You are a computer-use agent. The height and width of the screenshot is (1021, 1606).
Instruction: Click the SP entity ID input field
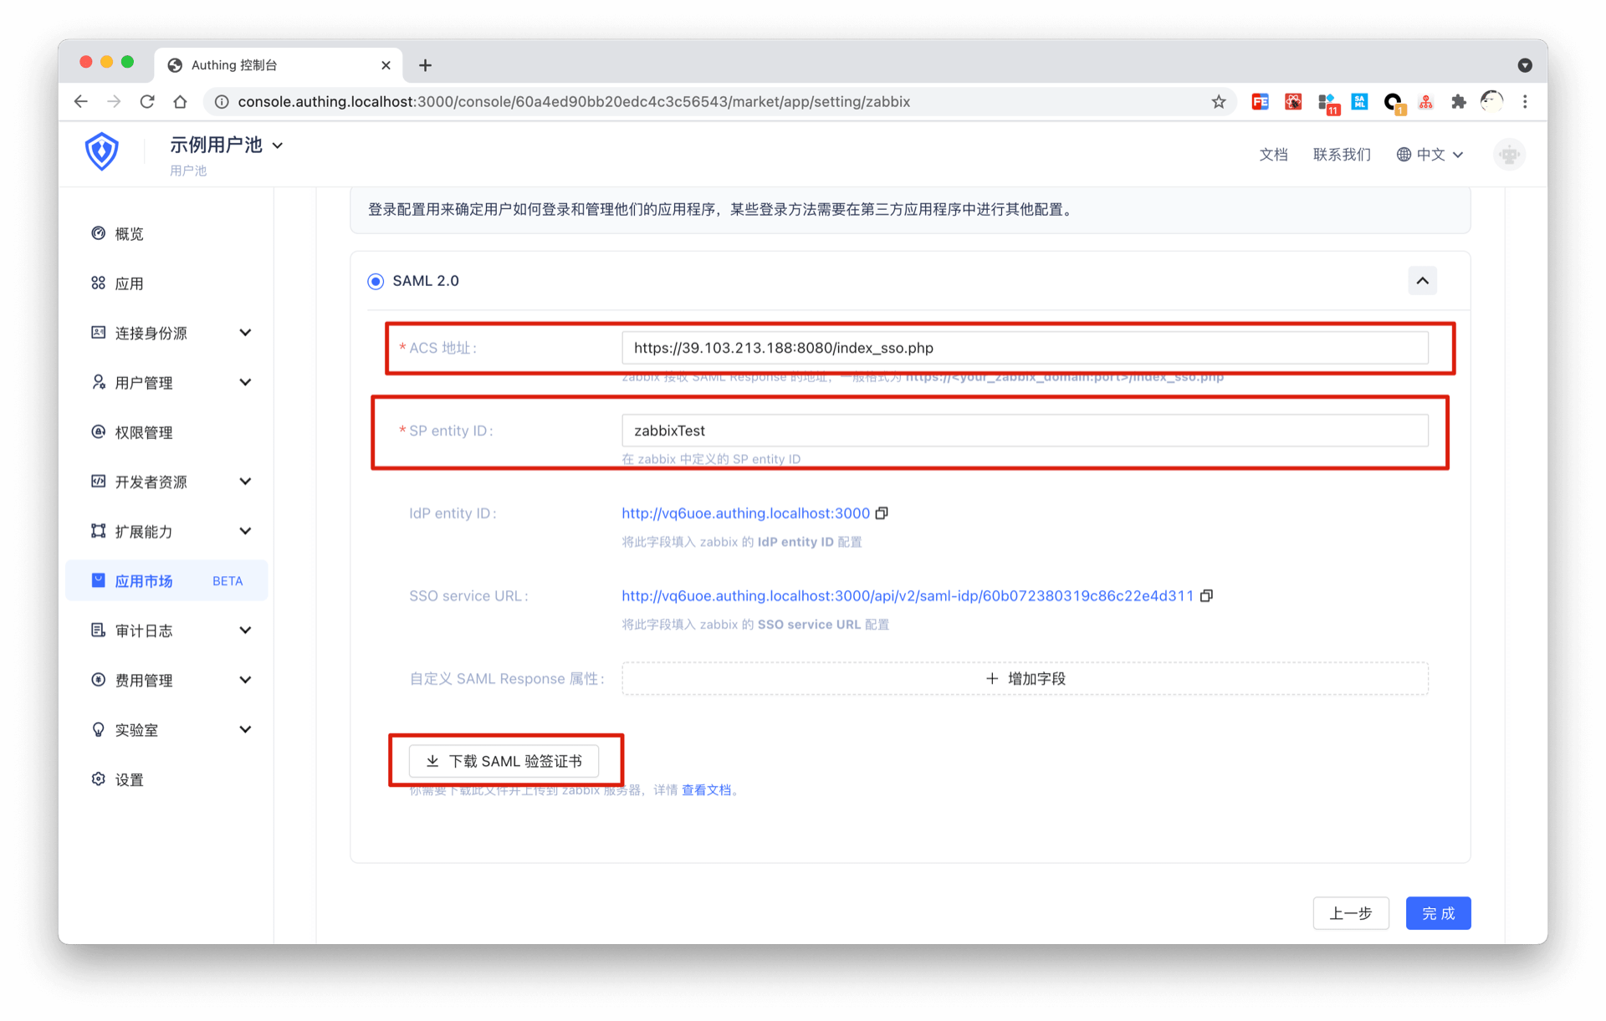click(x=1025, y=431)
